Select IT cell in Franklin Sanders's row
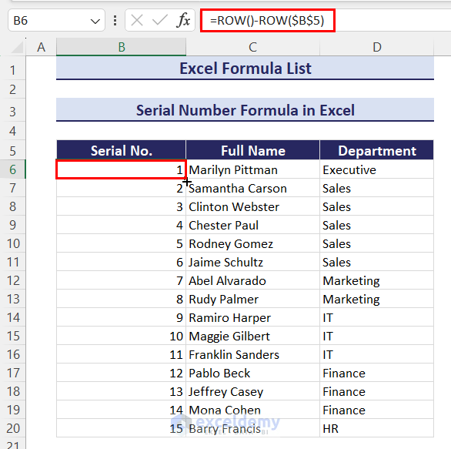Screen dimensions: 451x449 click(377, 354)
